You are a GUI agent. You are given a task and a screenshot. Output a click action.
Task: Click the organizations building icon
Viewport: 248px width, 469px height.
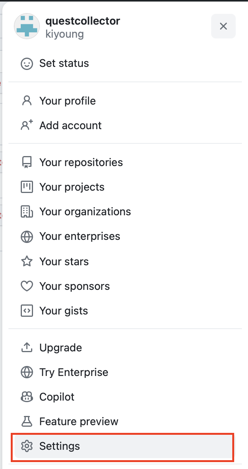tap(27, 212)
